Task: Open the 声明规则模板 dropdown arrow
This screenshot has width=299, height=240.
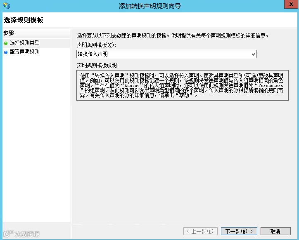Action: (x=253, y=54)
